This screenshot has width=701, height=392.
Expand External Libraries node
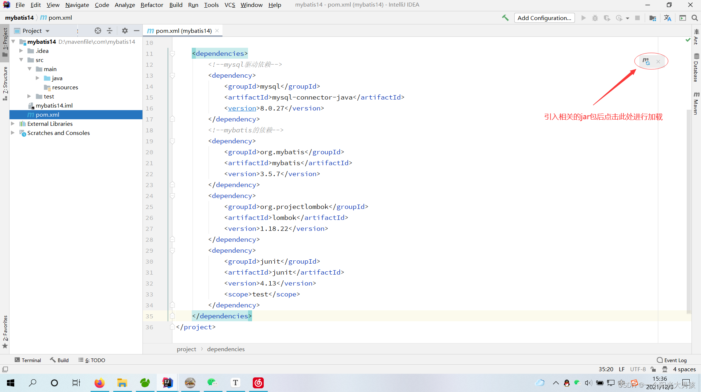(13, 124)
